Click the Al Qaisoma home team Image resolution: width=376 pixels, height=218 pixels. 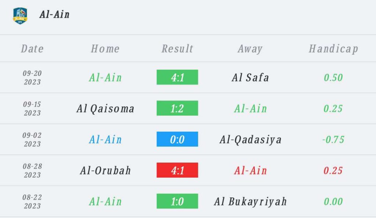tap(105, 109)
